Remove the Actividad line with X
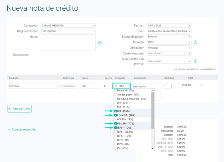Viewport: 224px width, 162px height. pyautogui.click(x=201, y=86)
